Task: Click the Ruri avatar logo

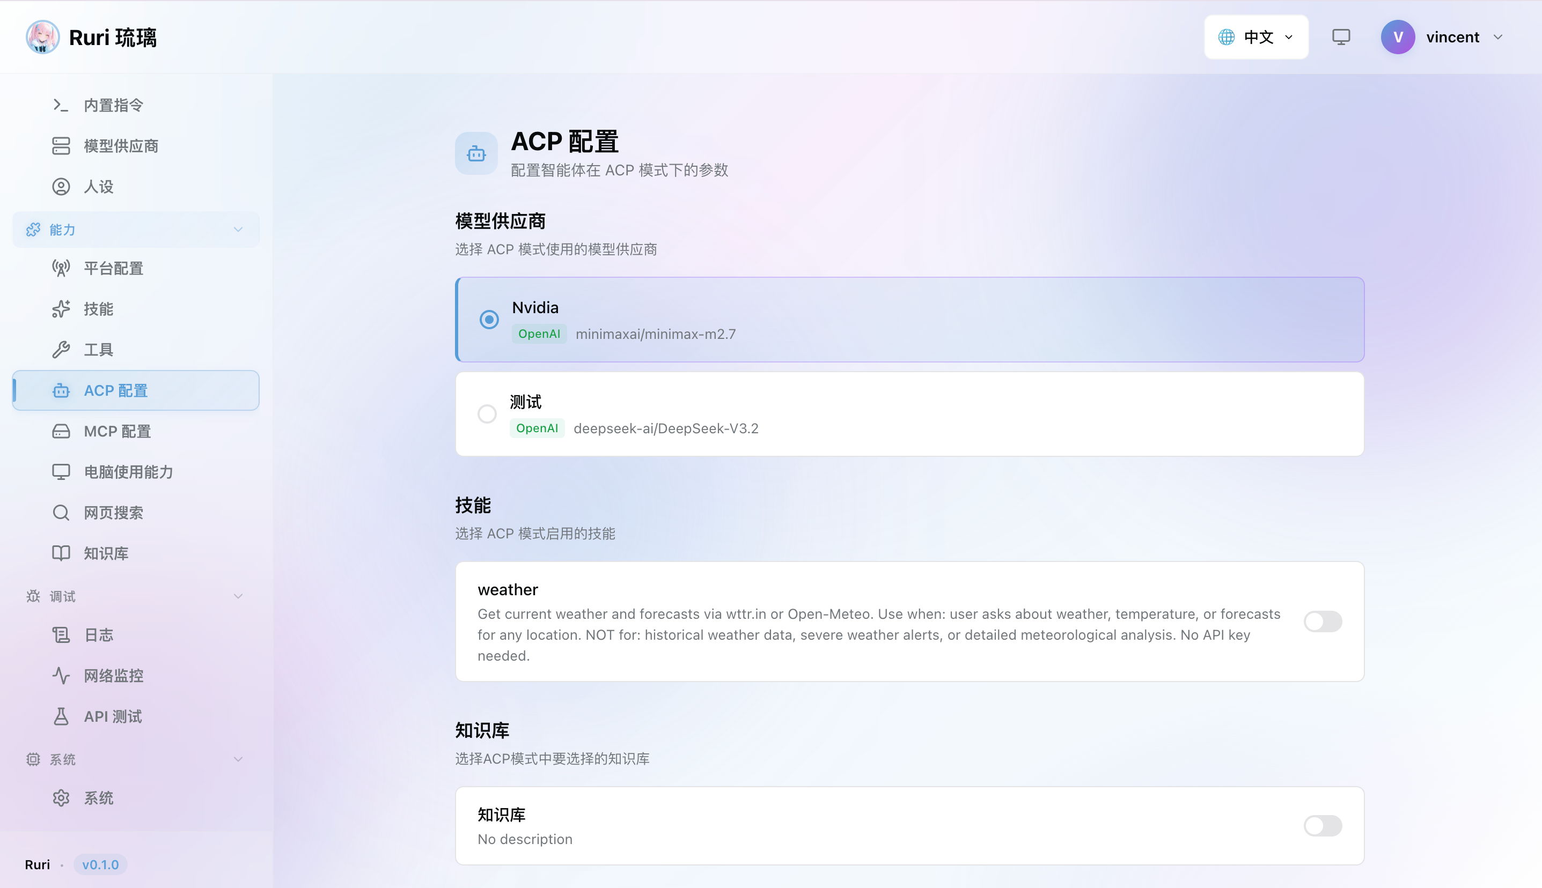Action: coord(42,36)
